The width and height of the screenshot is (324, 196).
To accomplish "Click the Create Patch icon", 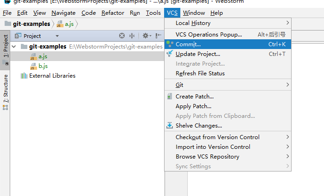I will pyautogui.click(x=170, y=97).
